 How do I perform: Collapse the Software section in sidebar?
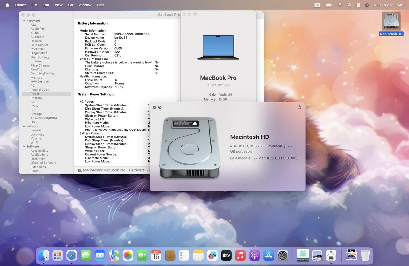coord(24,147)
